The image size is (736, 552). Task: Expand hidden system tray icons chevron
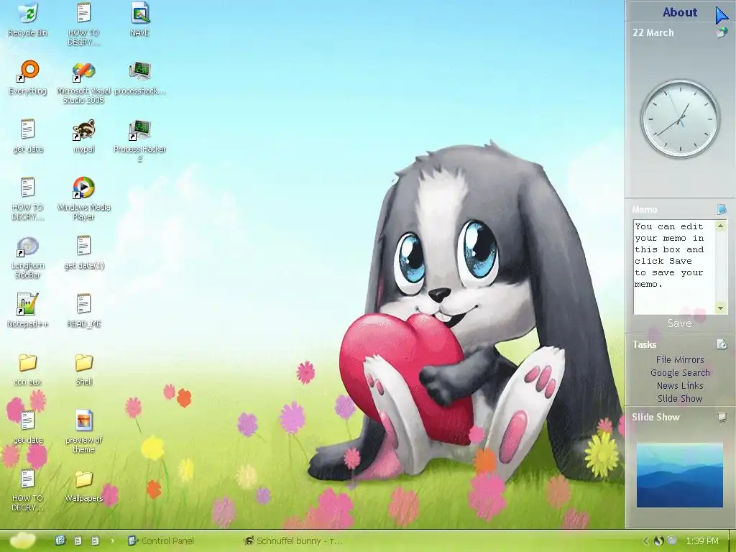(646, 540)
